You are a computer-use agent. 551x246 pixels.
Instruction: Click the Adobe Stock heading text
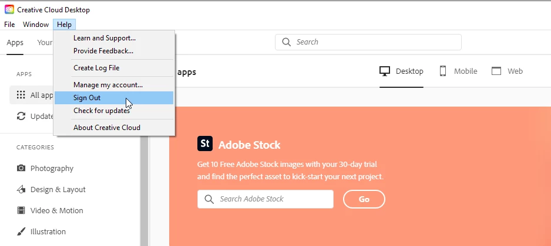click(250, 145)
